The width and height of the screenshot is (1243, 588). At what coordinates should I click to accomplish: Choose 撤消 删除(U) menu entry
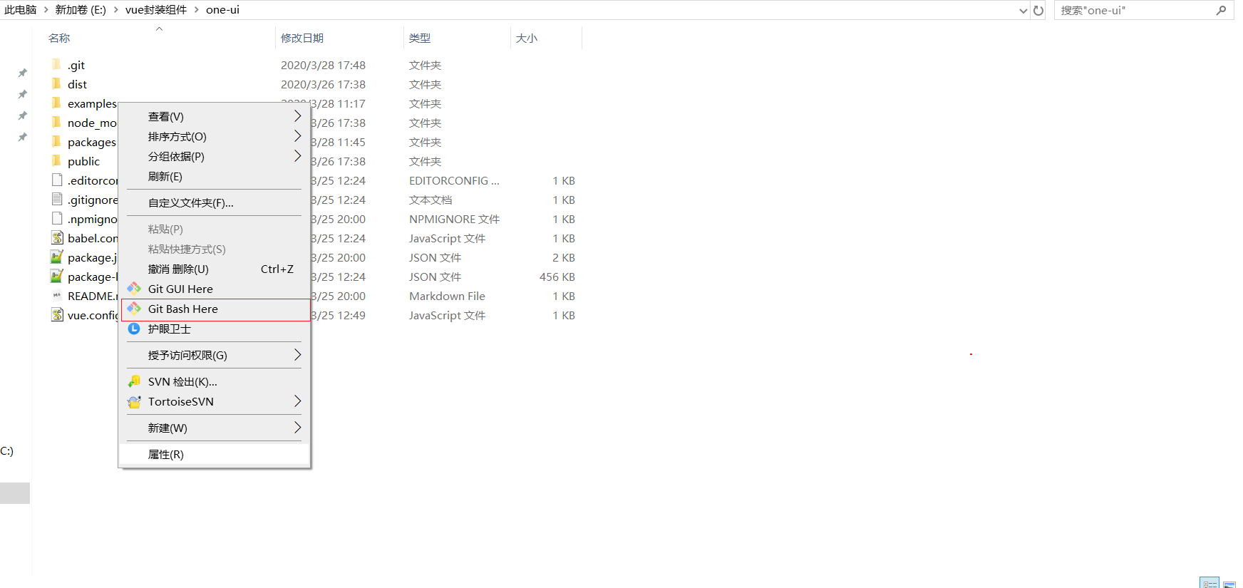coord(215,269)
